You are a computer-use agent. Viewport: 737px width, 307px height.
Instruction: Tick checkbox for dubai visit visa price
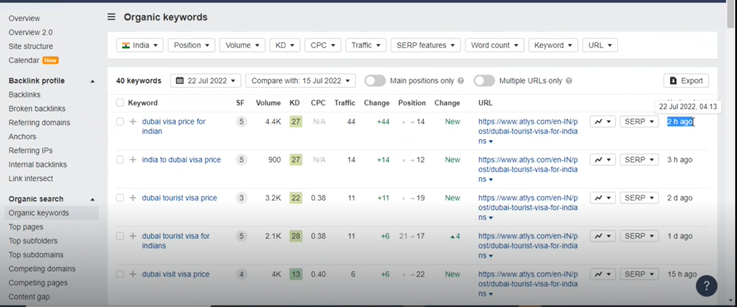[x=120, y=274]
